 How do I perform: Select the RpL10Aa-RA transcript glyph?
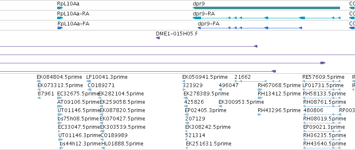60,18
